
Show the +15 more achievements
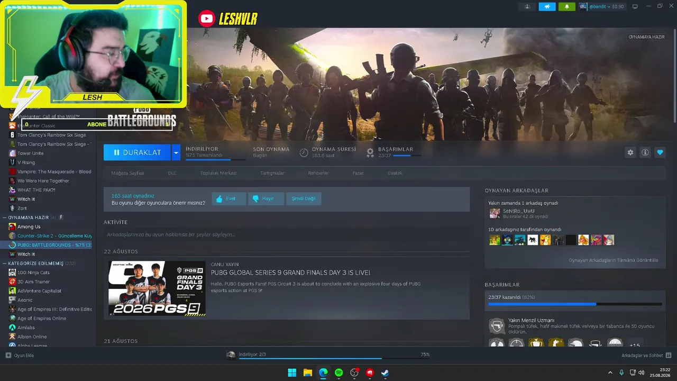[x=635, y=344]
